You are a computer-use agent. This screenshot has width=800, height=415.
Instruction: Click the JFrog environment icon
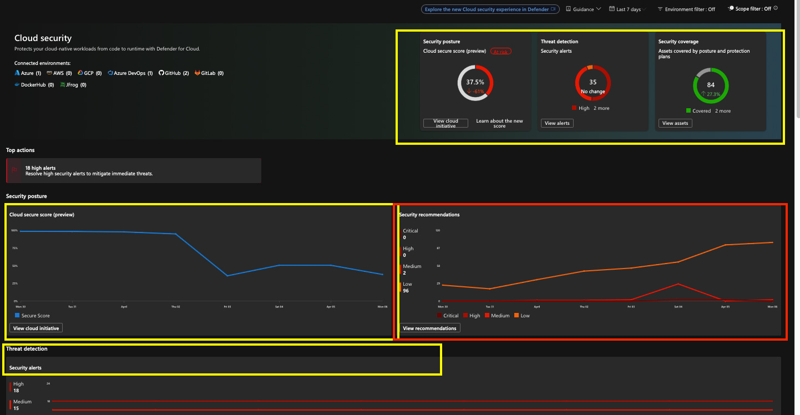coord(63,85)
